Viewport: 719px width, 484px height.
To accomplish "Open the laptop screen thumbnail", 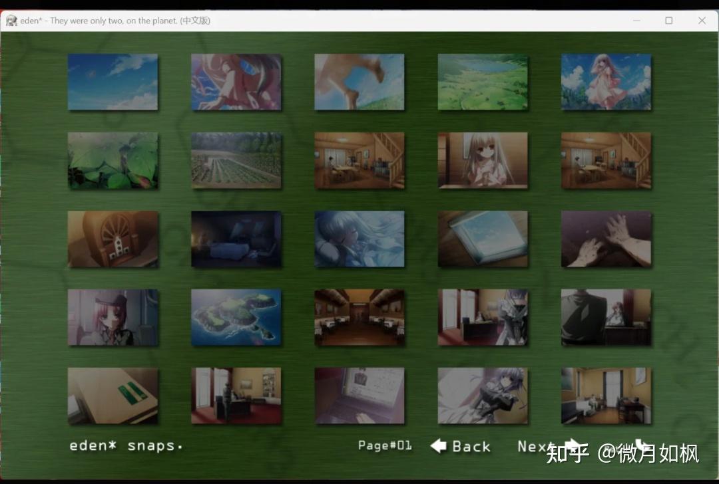I will pos(359,396).
